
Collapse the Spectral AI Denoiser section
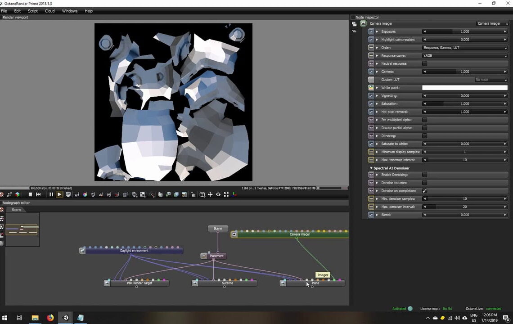(371, 168)
